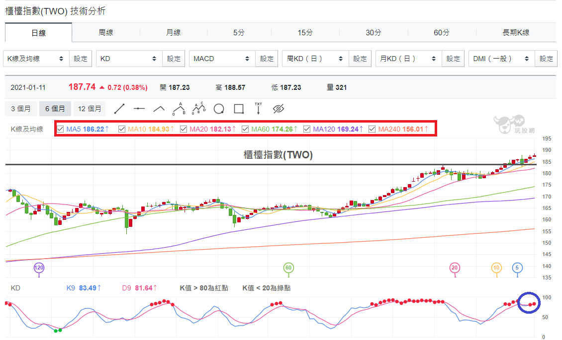Image resolution: width=562 pixels, height=340 pixels.
Task: Select the rectangle drawing tool
Action: click(239, 109)
